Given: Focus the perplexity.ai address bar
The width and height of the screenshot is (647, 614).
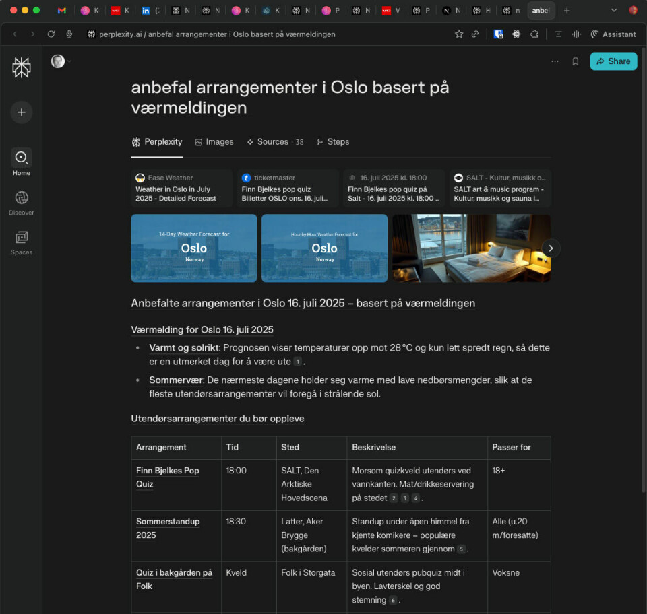Looking at the screenshot, I should tap(217, 34).
